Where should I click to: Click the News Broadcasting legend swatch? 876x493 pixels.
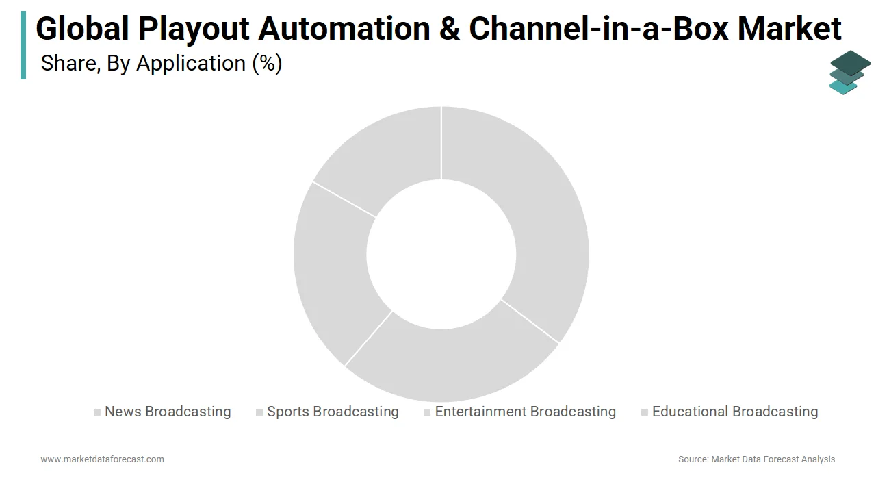click(x=97, y=412)
